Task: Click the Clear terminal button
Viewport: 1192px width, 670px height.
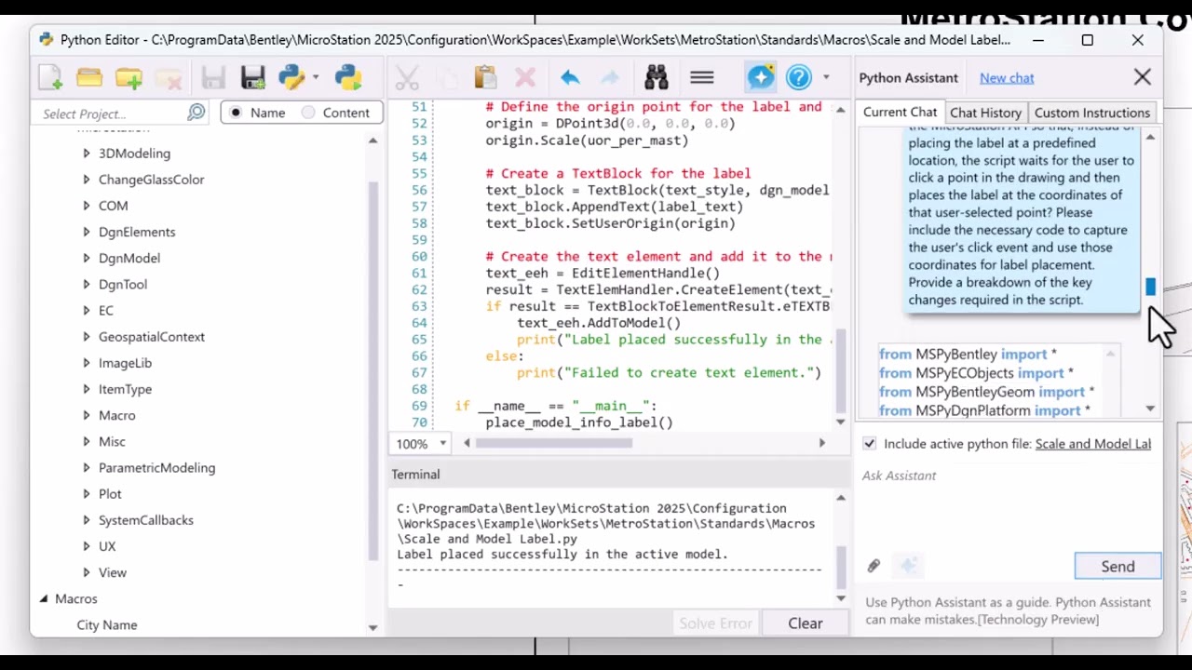Action: [x=805, y=623]
